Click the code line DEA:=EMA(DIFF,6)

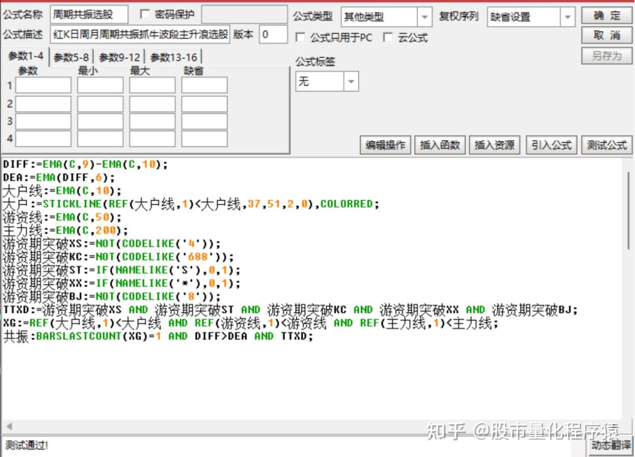click(59, 178)
